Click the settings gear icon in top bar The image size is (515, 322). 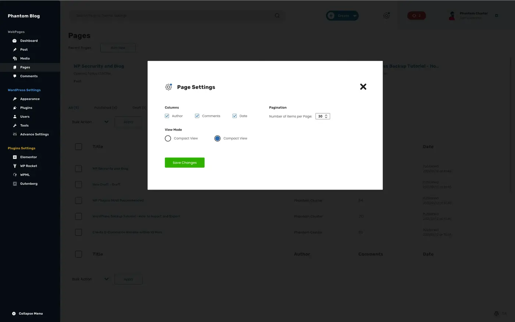[386, 15]
